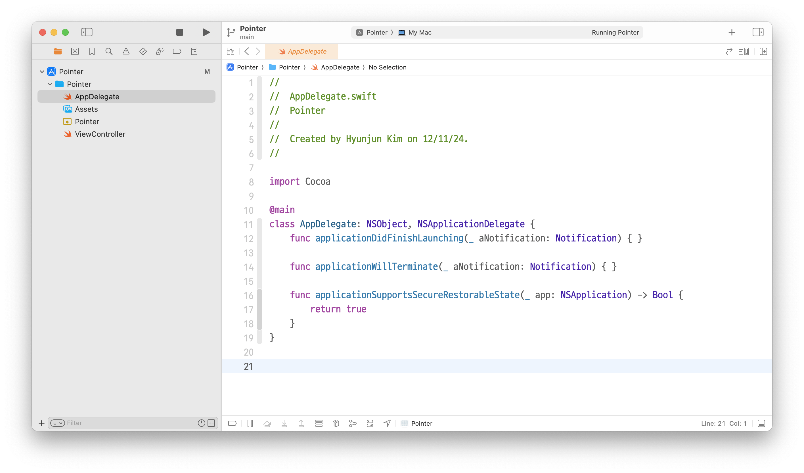Click the Run play button
The width and height of the screenshot is (804, 473).
206,32
